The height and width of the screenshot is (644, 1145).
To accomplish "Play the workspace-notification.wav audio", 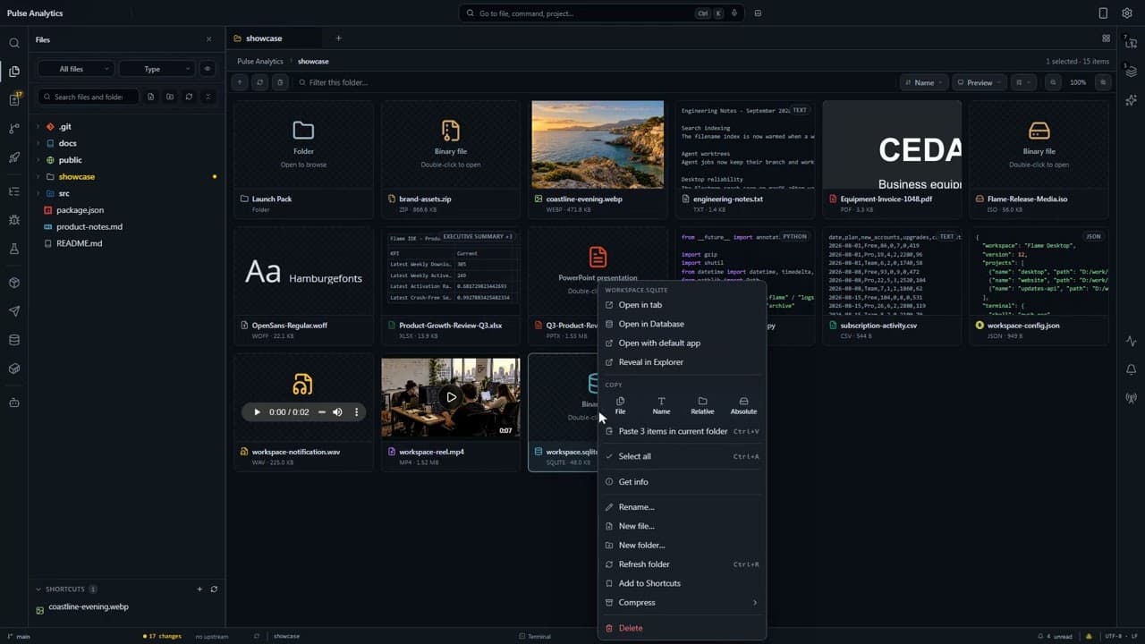I will pyautogui.click(x=257, y=412).
